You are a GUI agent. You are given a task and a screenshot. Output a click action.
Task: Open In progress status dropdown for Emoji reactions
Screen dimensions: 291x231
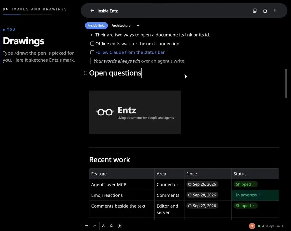click(248, 195)
